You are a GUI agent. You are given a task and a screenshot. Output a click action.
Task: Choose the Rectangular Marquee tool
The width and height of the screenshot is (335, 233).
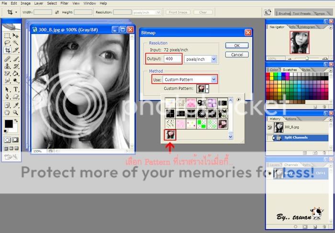click(7, 35)
